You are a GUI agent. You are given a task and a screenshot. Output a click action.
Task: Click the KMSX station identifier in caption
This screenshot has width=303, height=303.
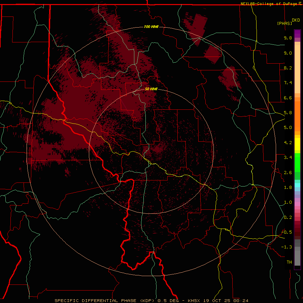point(194,301)
